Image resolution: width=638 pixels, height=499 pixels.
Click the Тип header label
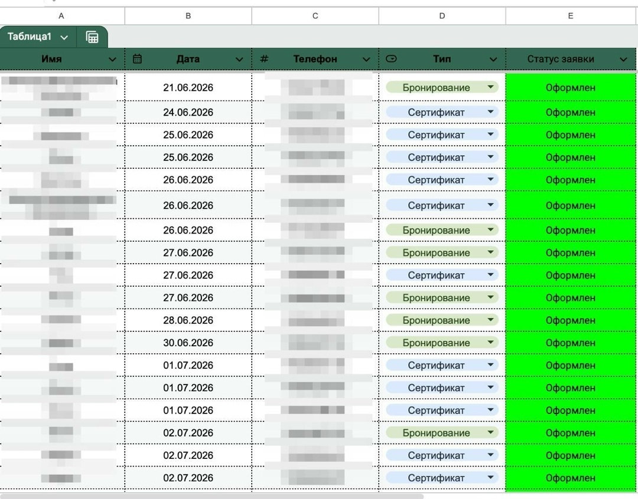[442, 59]
